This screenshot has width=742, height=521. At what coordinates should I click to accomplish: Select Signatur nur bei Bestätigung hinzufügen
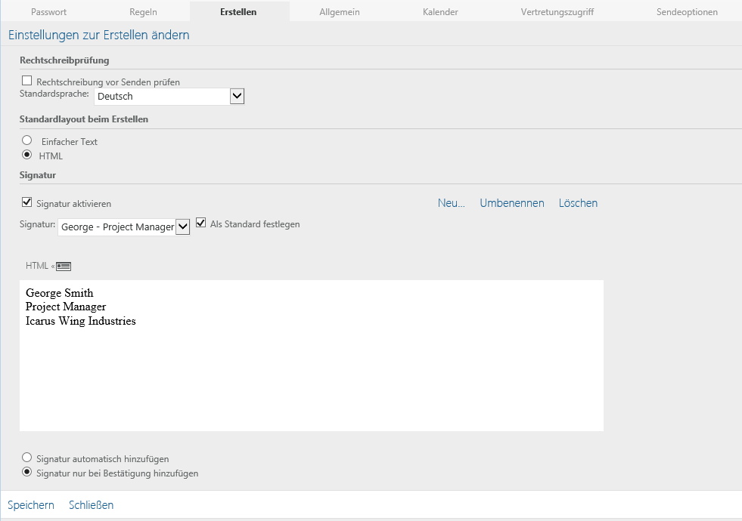27,473
